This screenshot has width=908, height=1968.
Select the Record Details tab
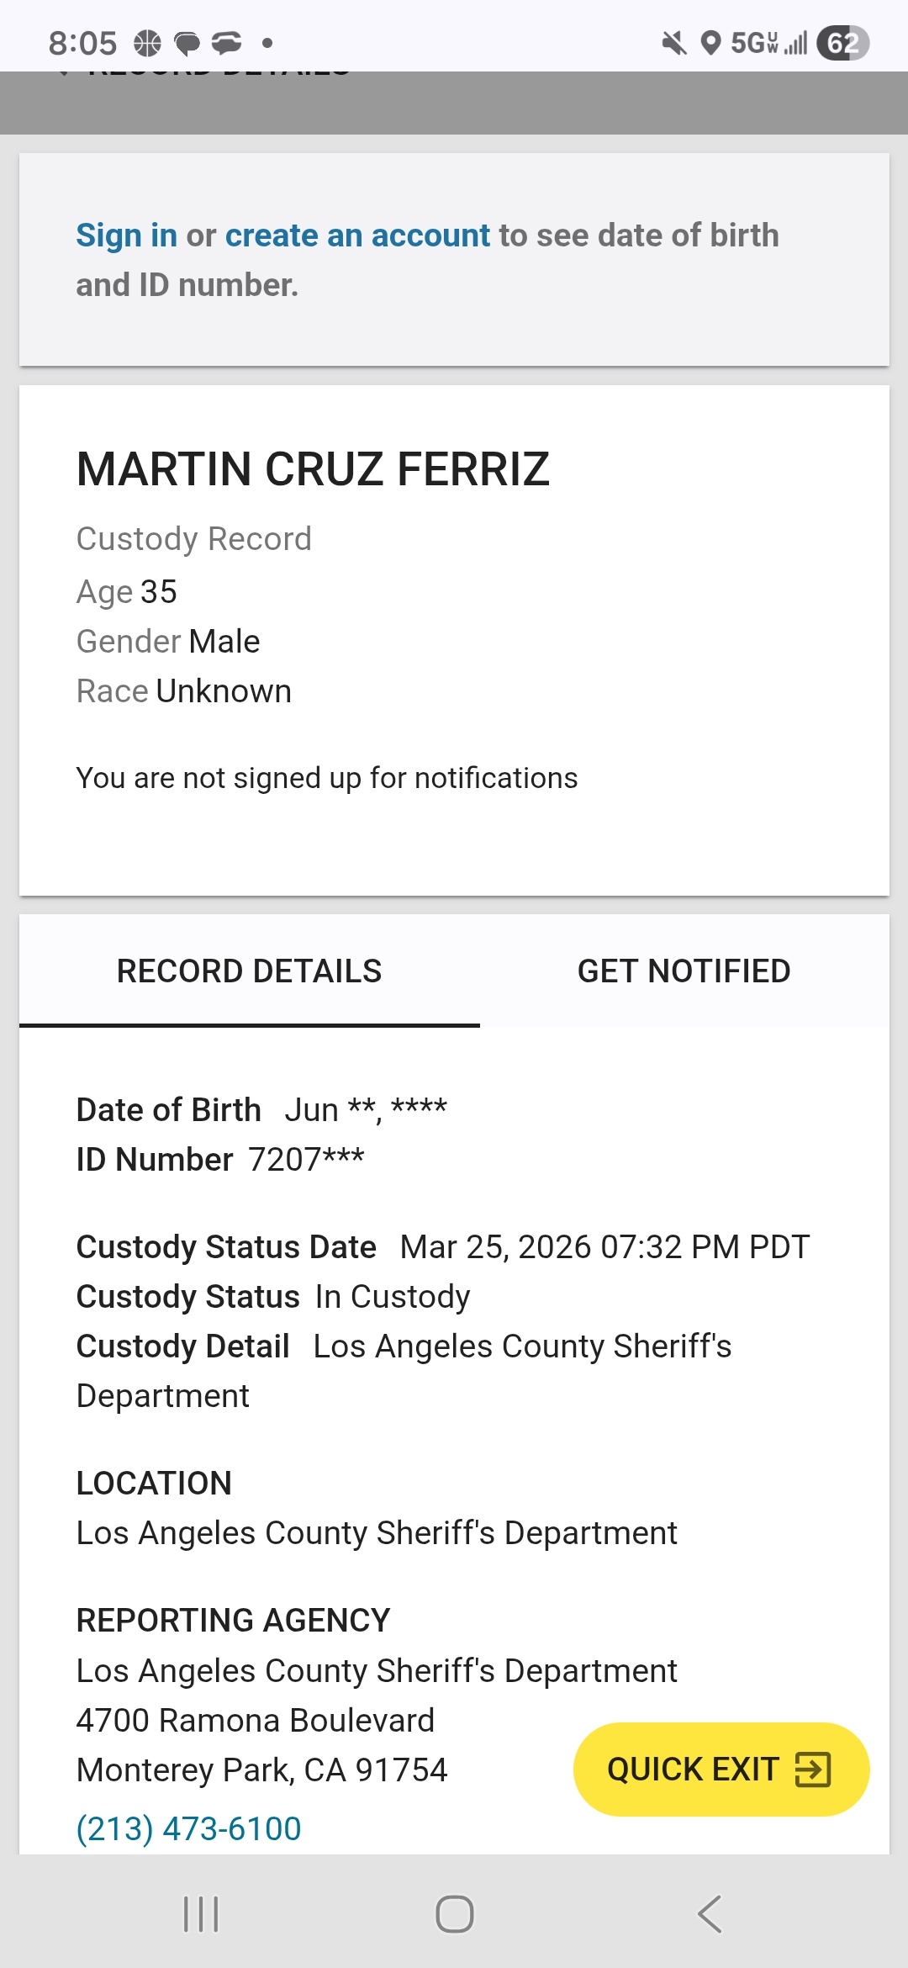click(x=249, y=971)
